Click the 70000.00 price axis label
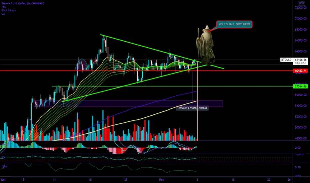This screenshot has width=310, height=183. pyautogui.click(x=301, y=19)
